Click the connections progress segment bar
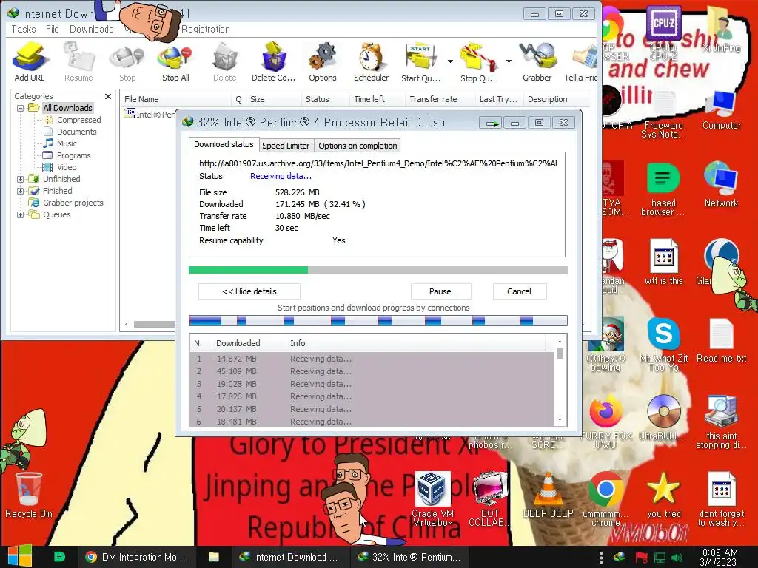This screenshot has width=758, height=568. [x=378, y=321]
